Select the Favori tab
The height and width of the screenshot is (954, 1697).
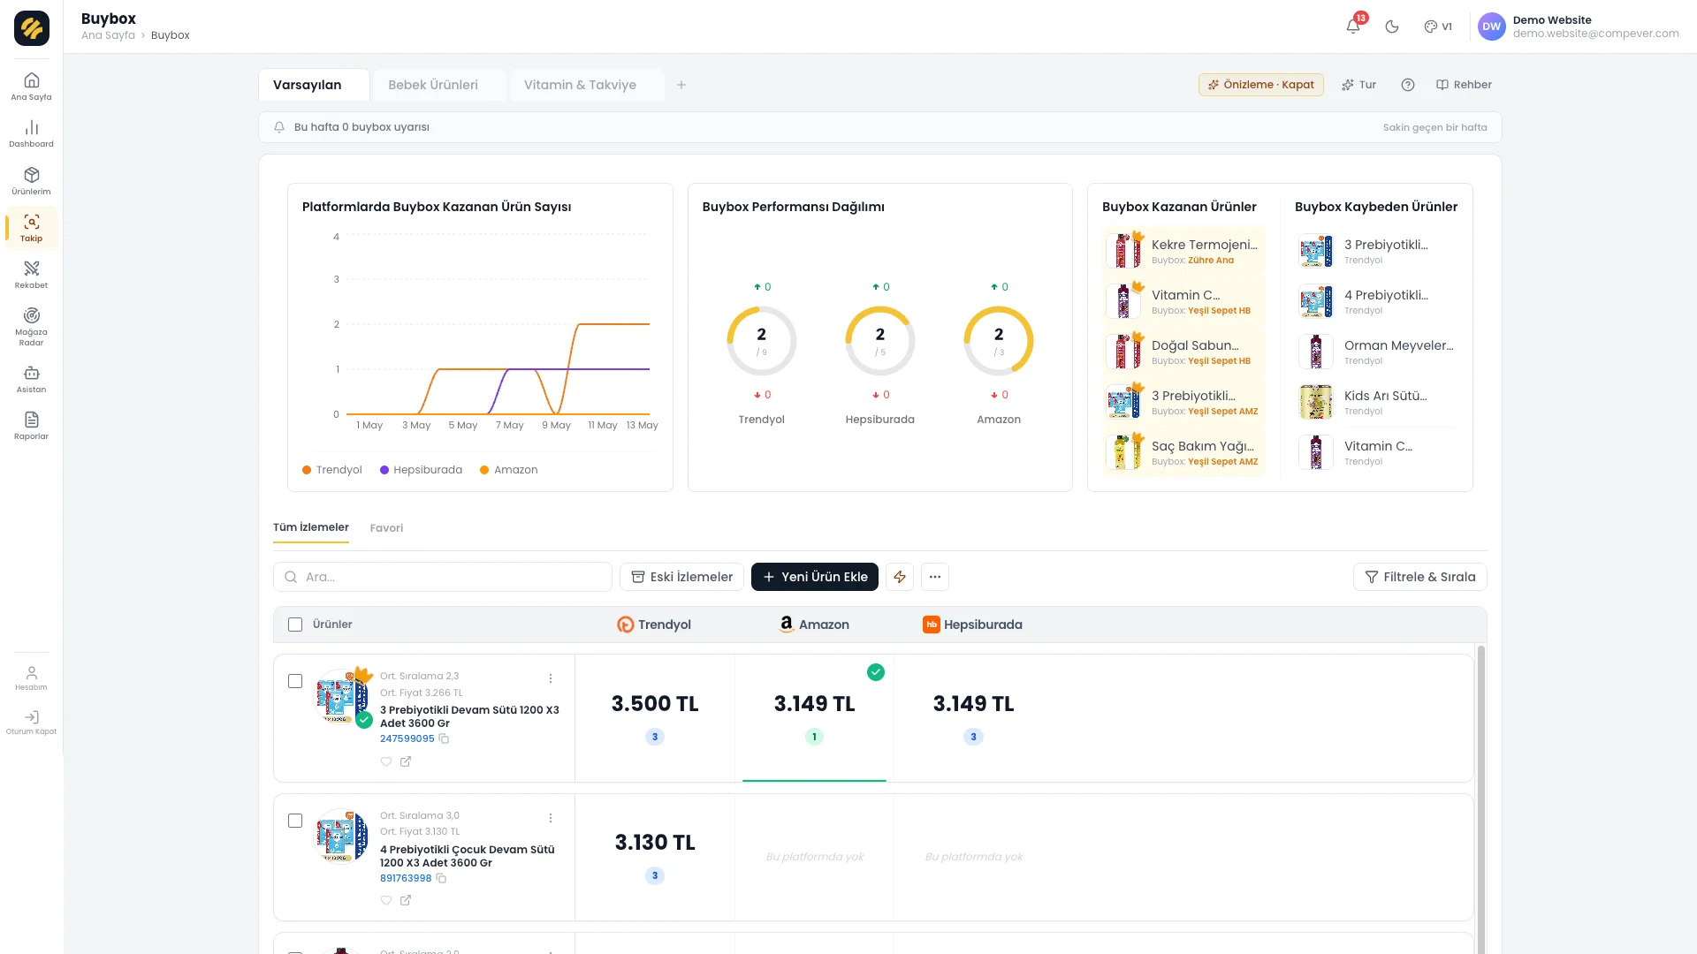pyautogui.click(x=386, y=528)
